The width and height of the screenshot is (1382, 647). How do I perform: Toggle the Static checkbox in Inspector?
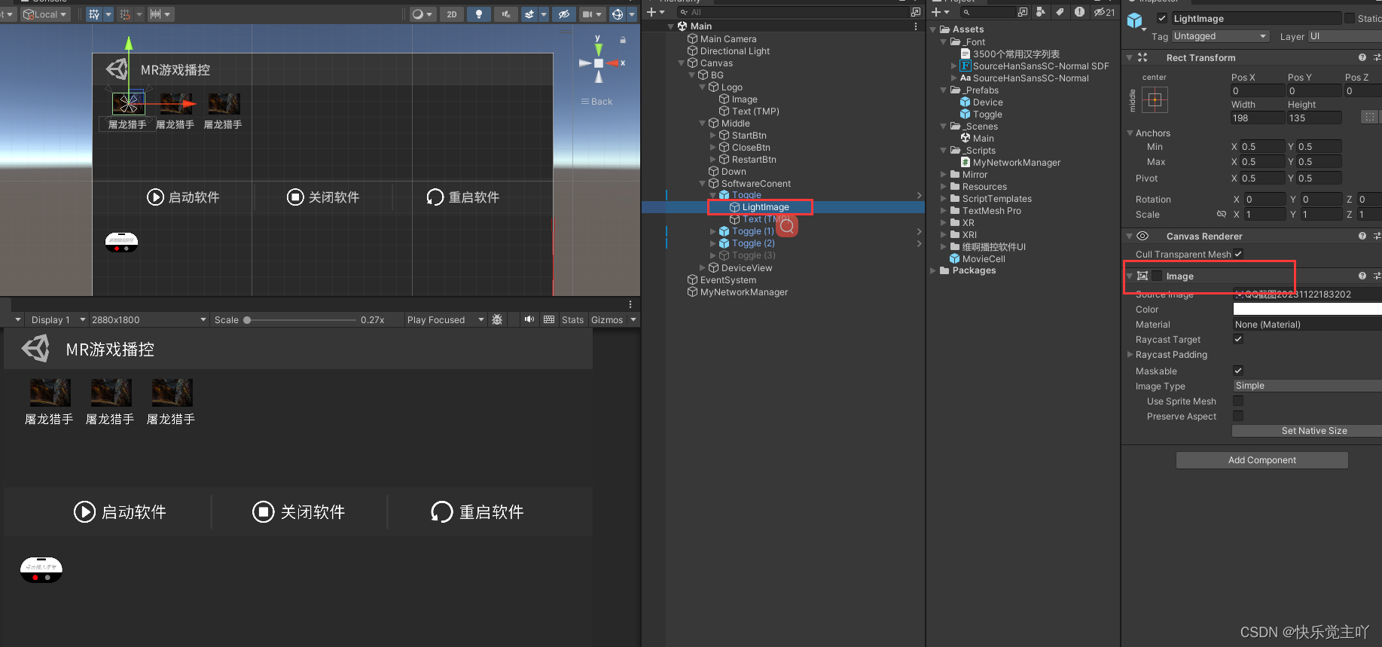(1350, 18)
